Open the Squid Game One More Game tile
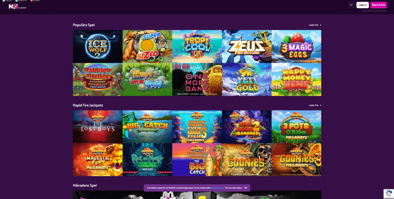Image resolution: width=394 pixels, height=199 pixels. click(197, 79)
